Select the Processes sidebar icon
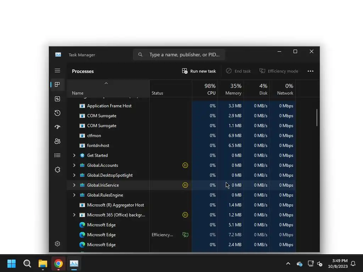This screenshot has height=272, width=363. (x=57, y=85)
